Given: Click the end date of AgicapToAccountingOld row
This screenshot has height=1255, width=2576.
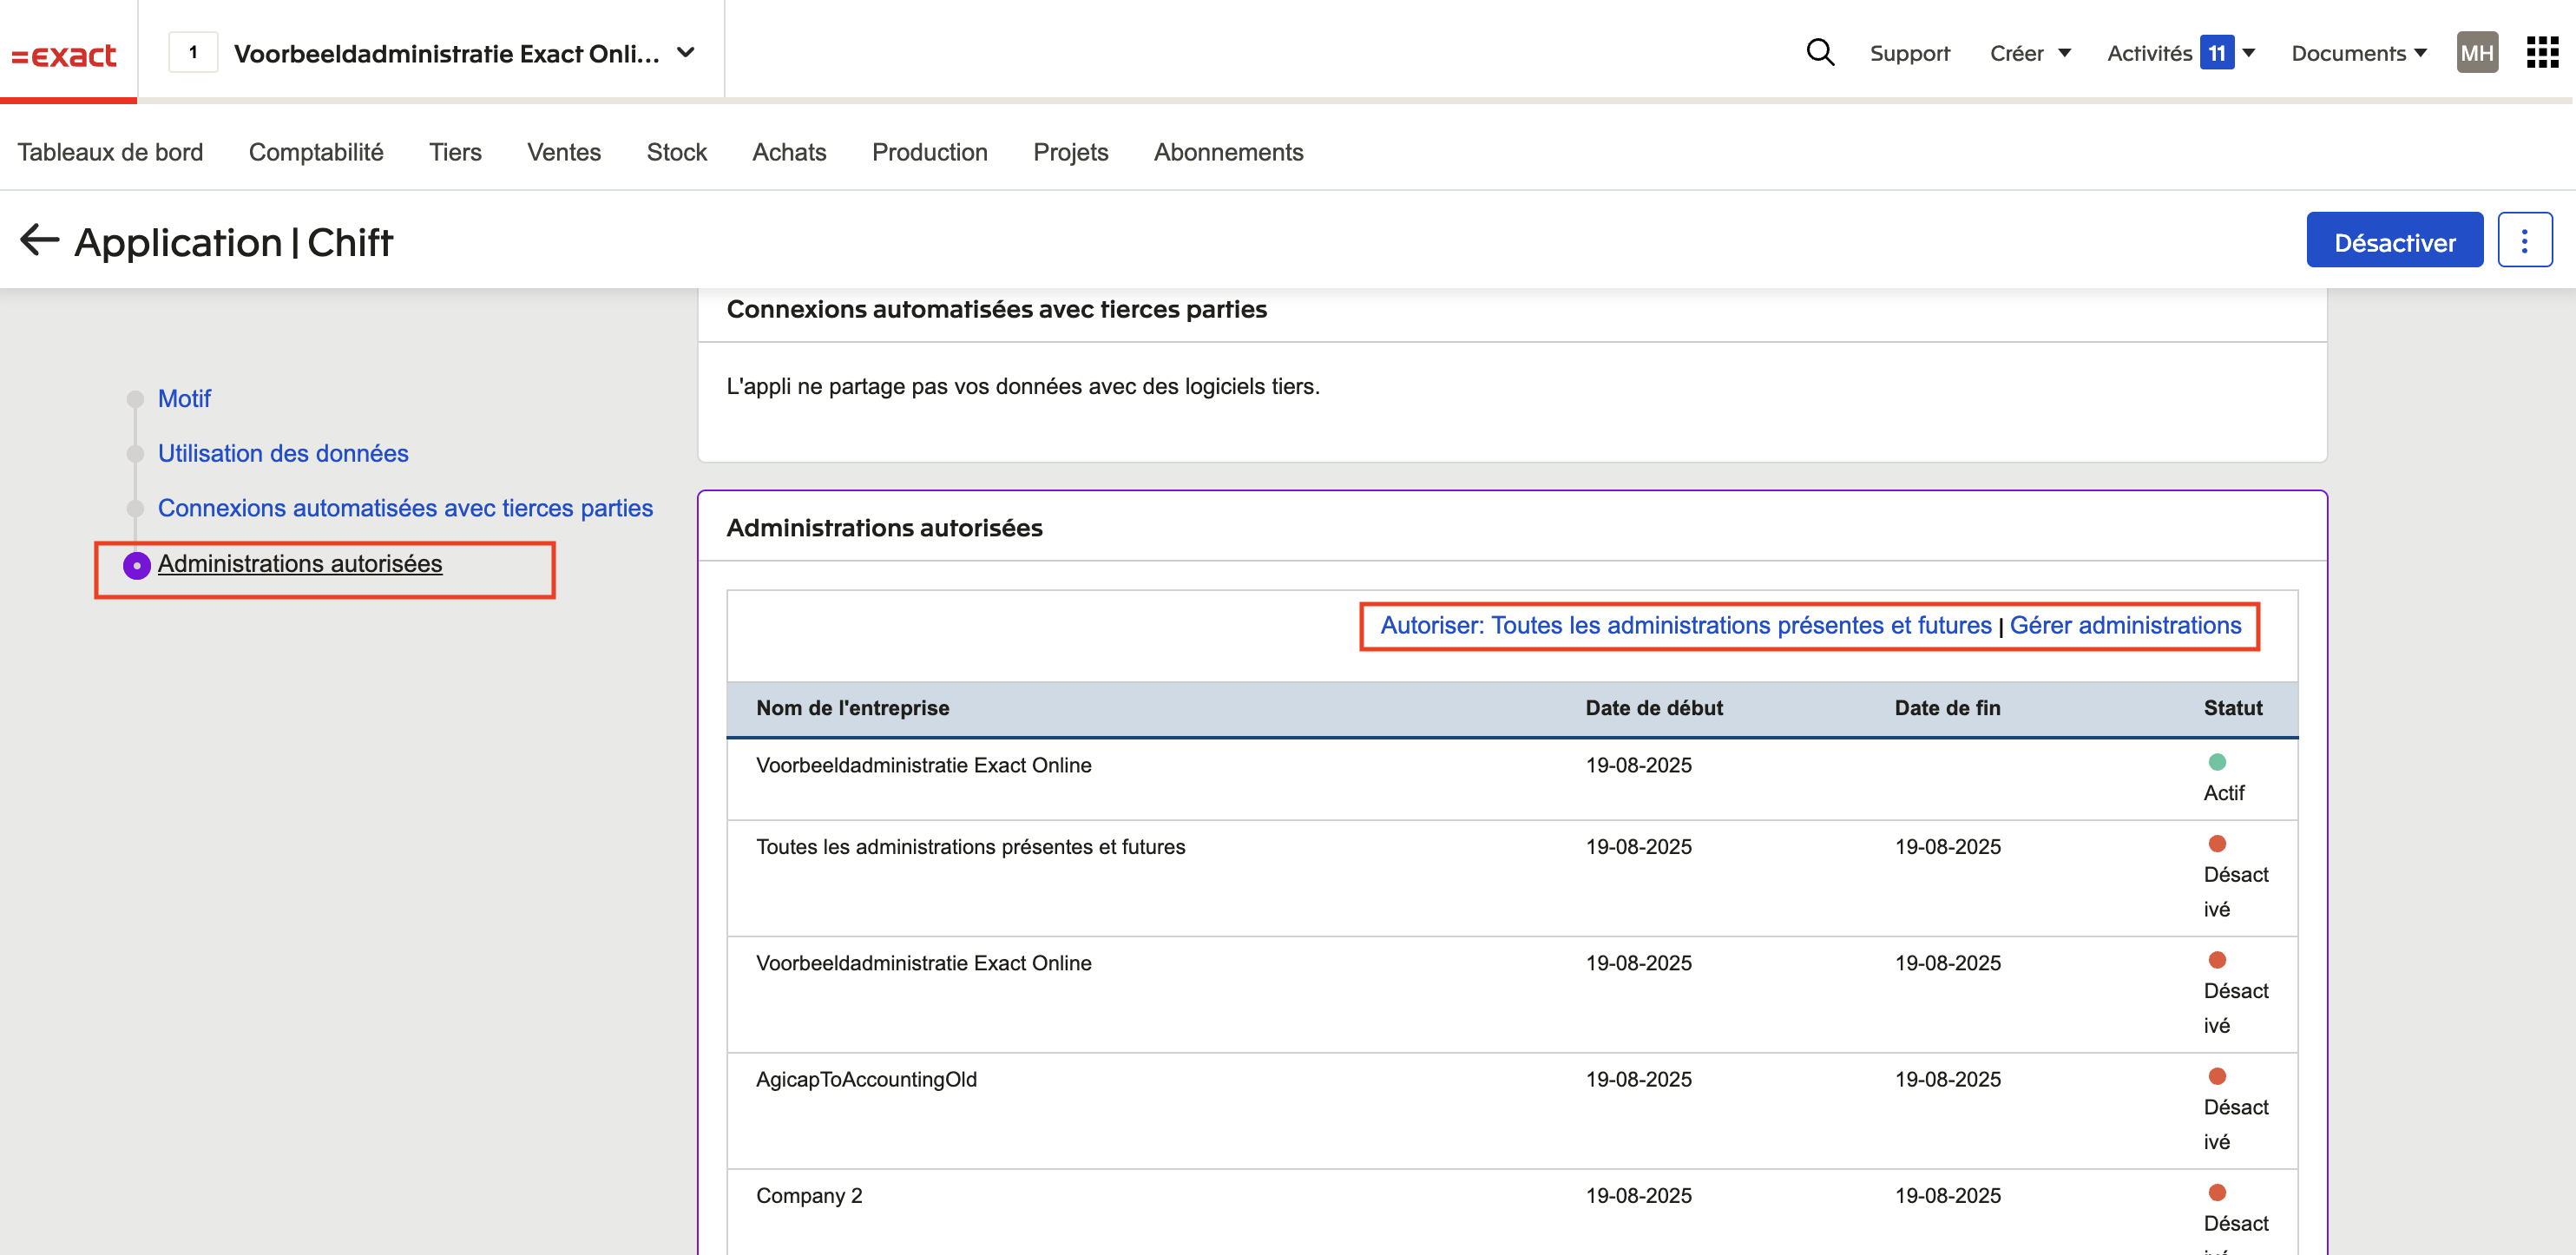Looking at the screenshot, I should (x=1947, y=1081).
